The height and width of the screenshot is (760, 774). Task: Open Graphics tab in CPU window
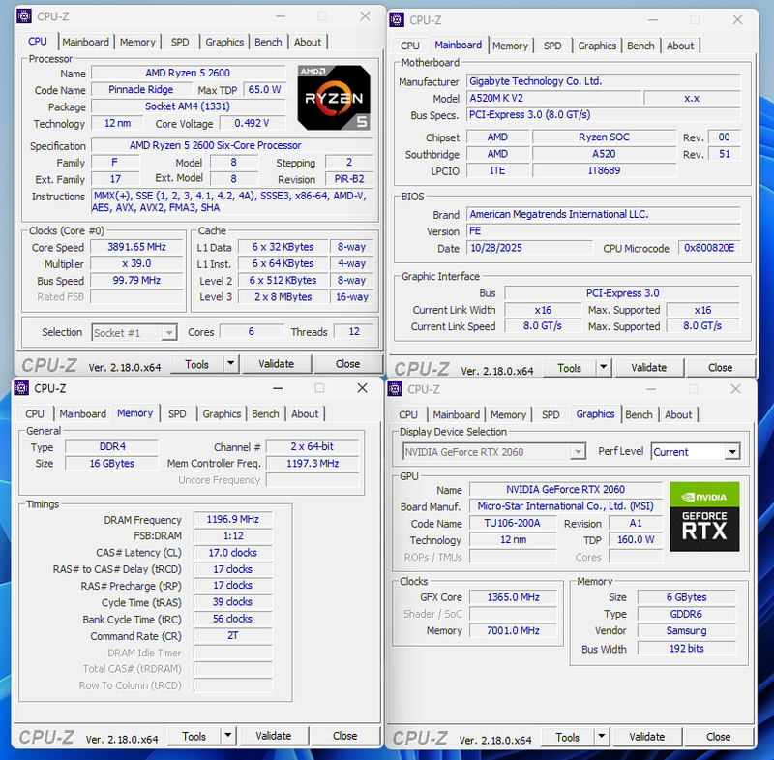pyautogui.click(x=224, y=42)
